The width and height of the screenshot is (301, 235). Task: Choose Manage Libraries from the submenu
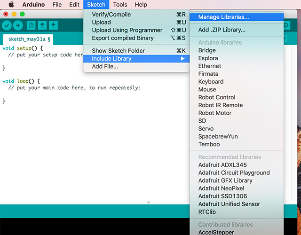click(x=223, y=17)
